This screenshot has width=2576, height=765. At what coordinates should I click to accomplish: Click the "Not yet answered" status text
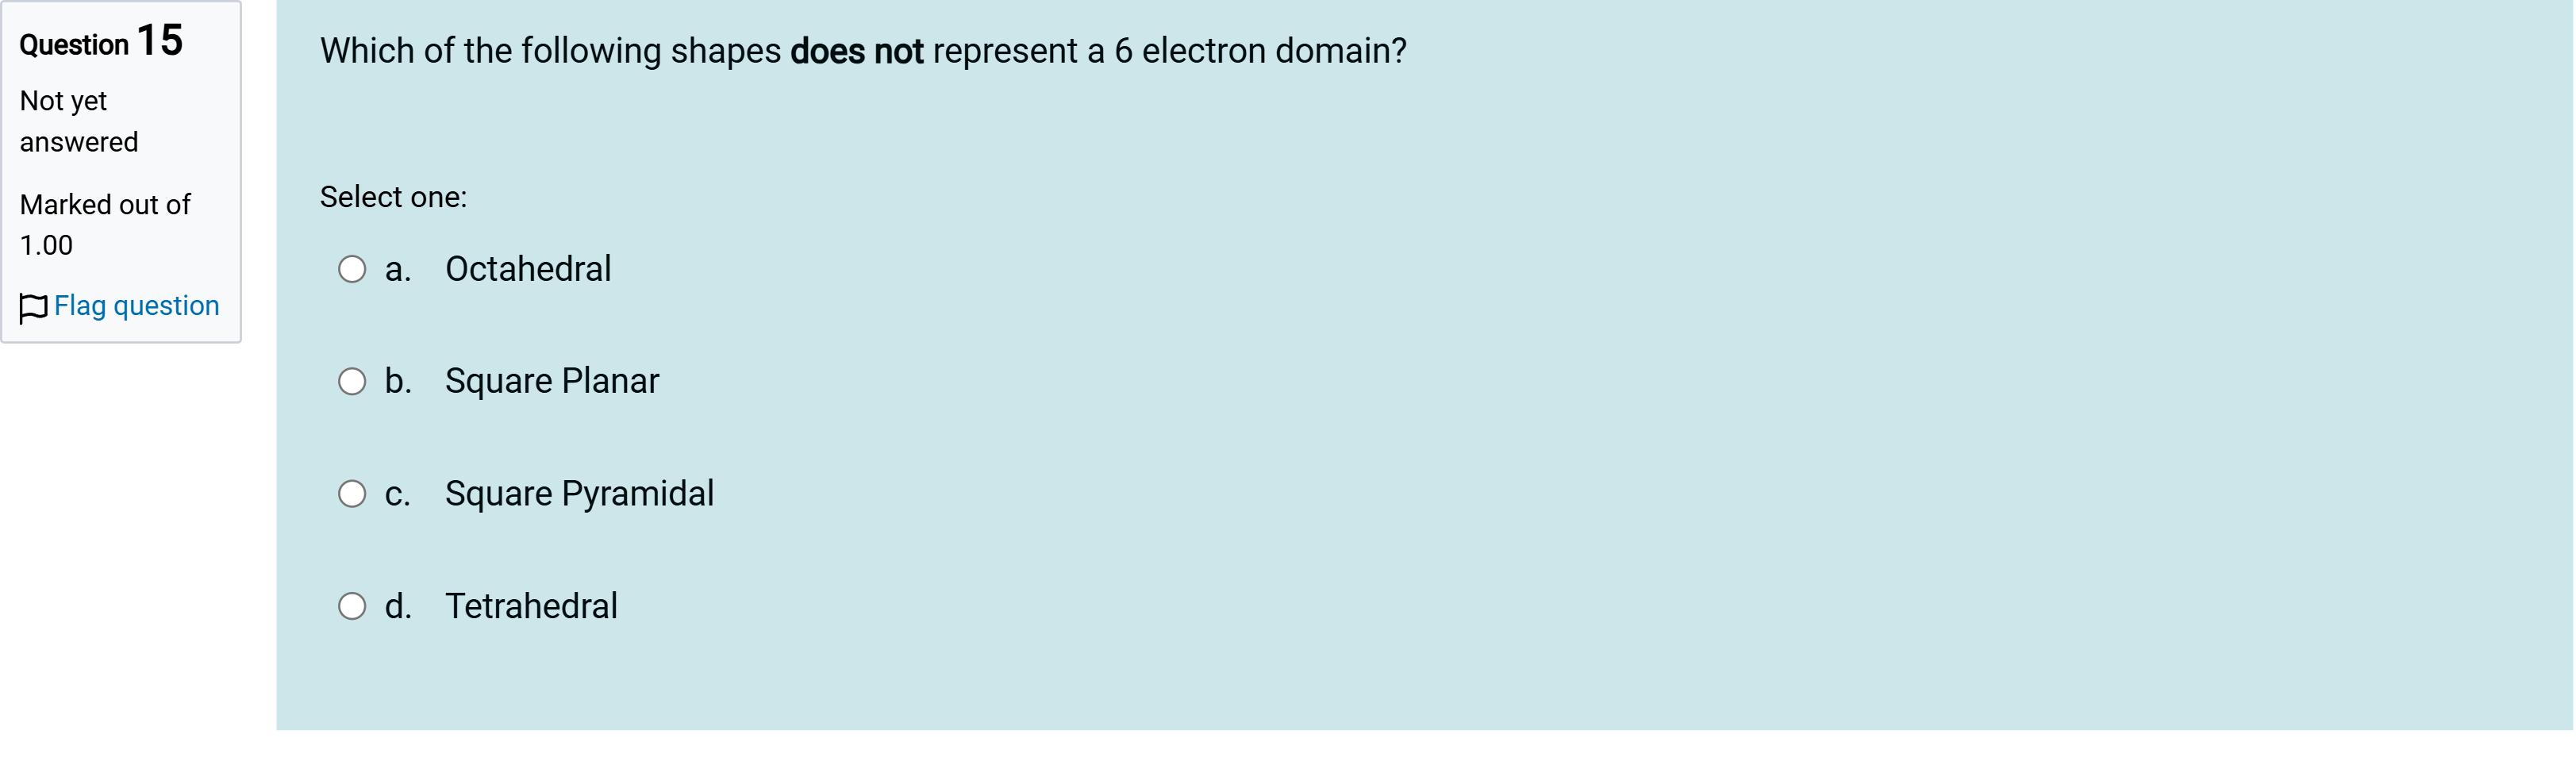pos(78,121)
